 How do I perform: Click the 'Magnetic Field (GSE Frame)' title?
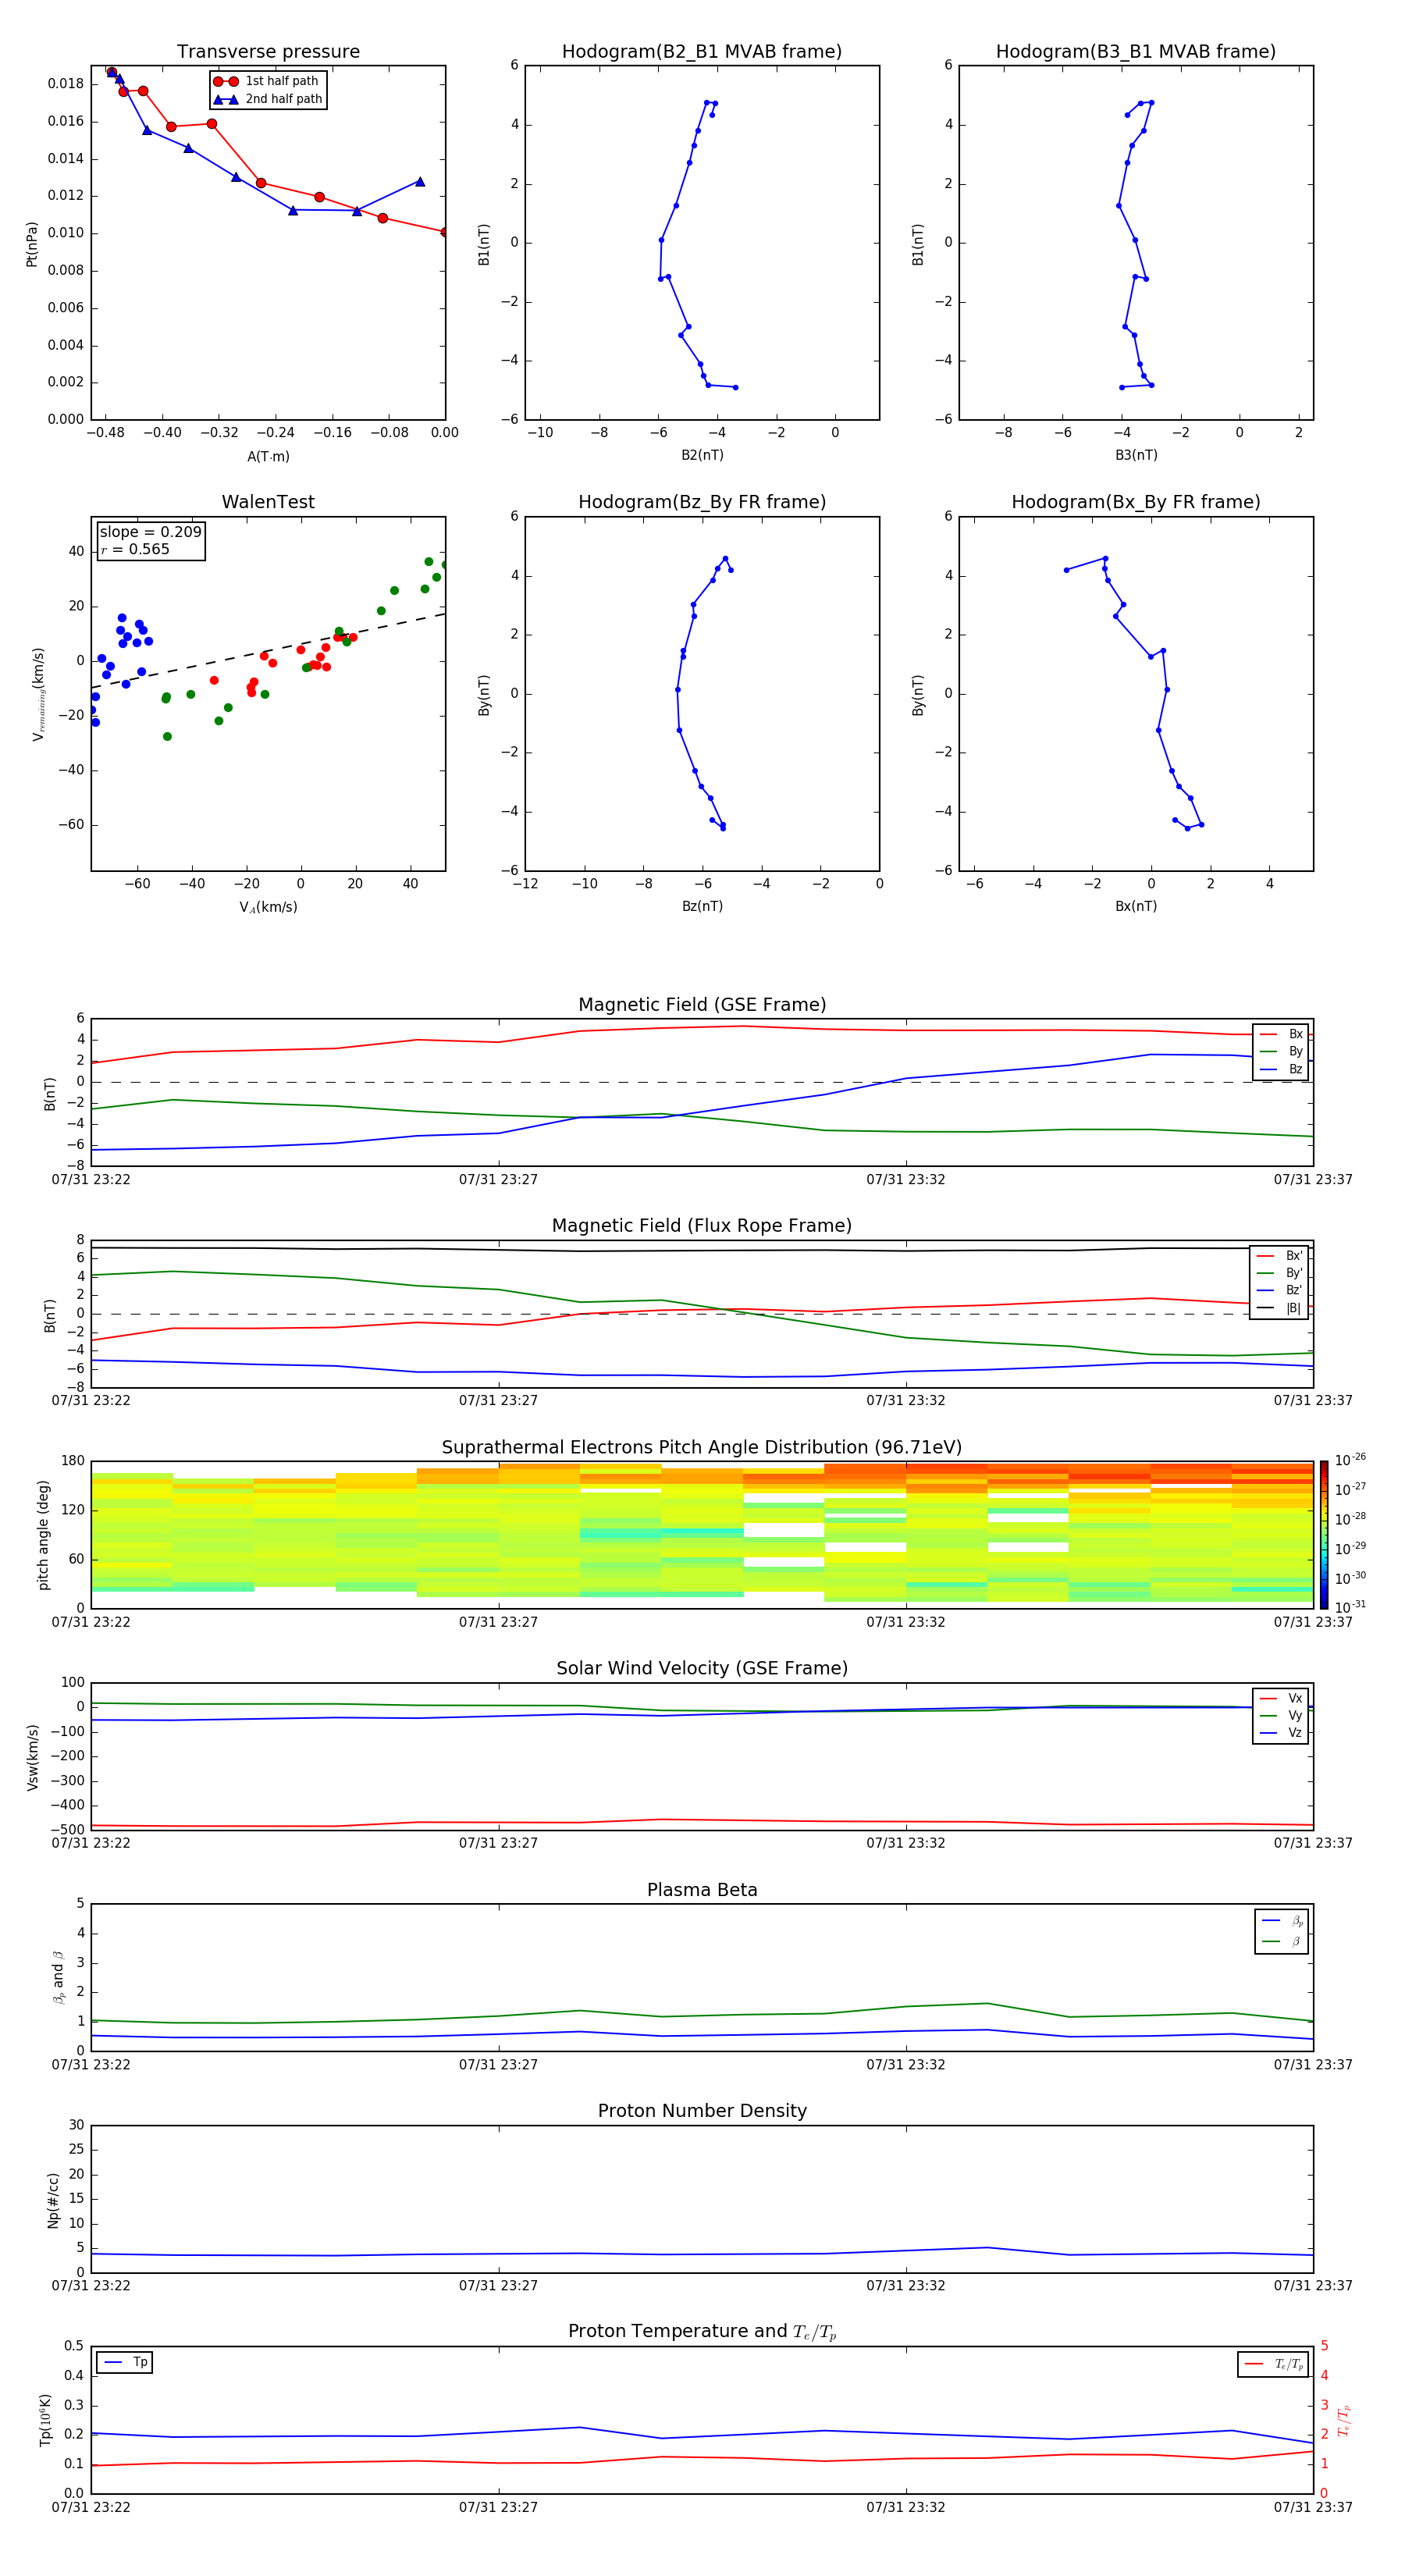point(702,1005)
